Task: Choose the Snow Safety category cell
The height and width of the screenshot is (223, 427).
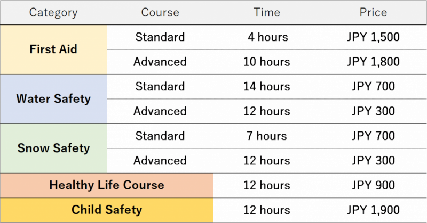Action: point(53,148)
